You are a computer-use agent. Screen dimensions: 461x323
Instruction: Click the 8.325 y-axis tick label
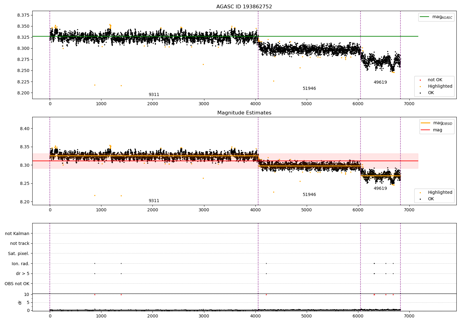[23, 37]
